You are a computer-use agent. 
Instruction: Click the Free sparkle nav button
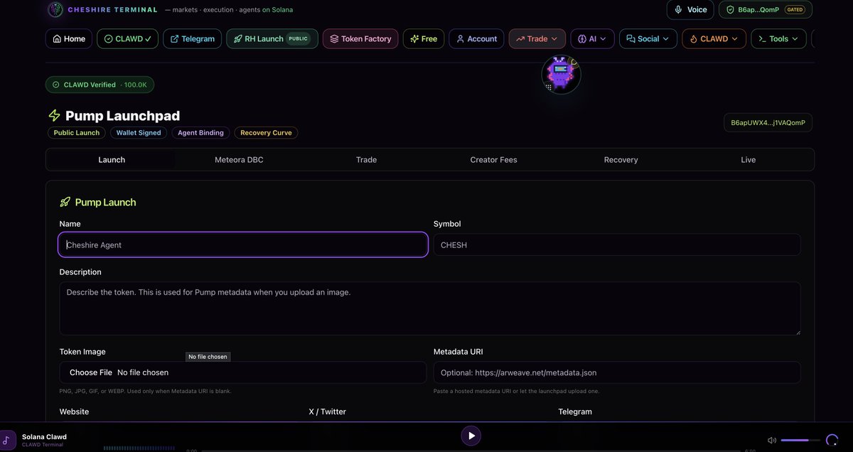click(424, 39)
